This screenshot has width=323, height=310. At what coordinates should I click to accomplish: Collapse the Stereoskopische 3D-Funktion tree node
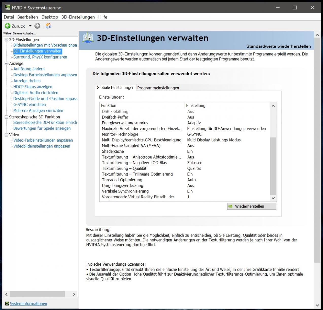[6, 117]
